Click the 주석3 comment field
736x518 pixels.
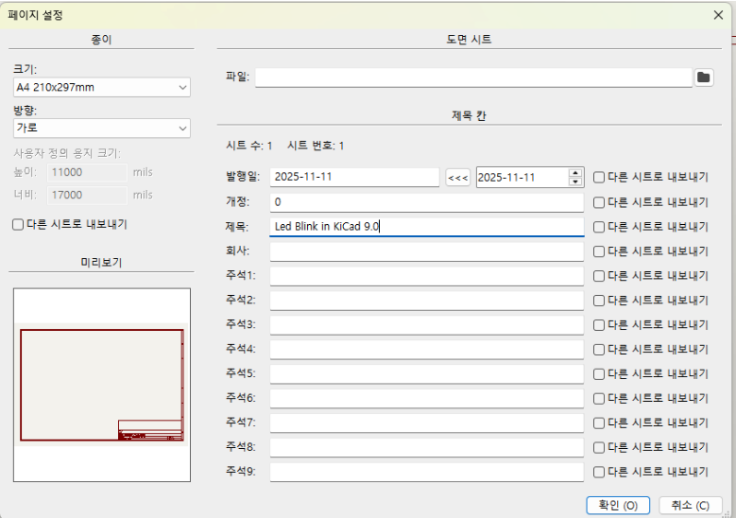pos(427,324)
